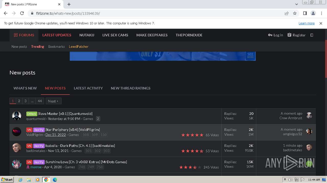Jump to page 110 of Star Periphery thread

pos(104,135)
